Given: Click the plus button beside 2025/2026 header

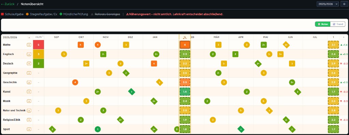Looking at the screenshot, I should (29, 37).
